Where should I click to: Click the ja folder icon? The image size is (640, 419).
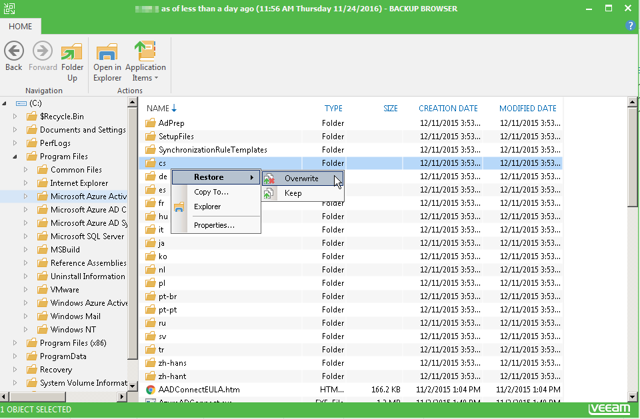tap(151, 242)
